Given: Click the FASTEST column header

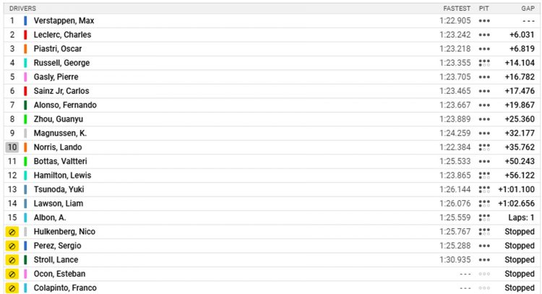Looking at the screenshot, I should (457, 8).
